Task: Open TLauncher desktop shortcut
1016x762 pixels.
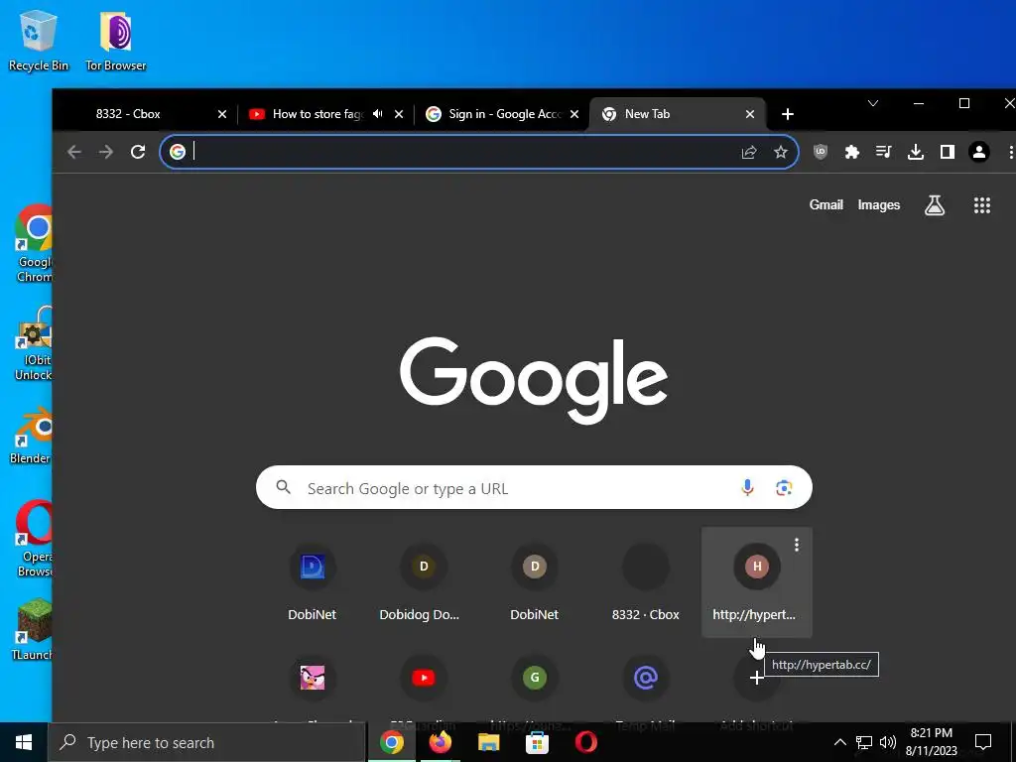Action: point(31,630)
